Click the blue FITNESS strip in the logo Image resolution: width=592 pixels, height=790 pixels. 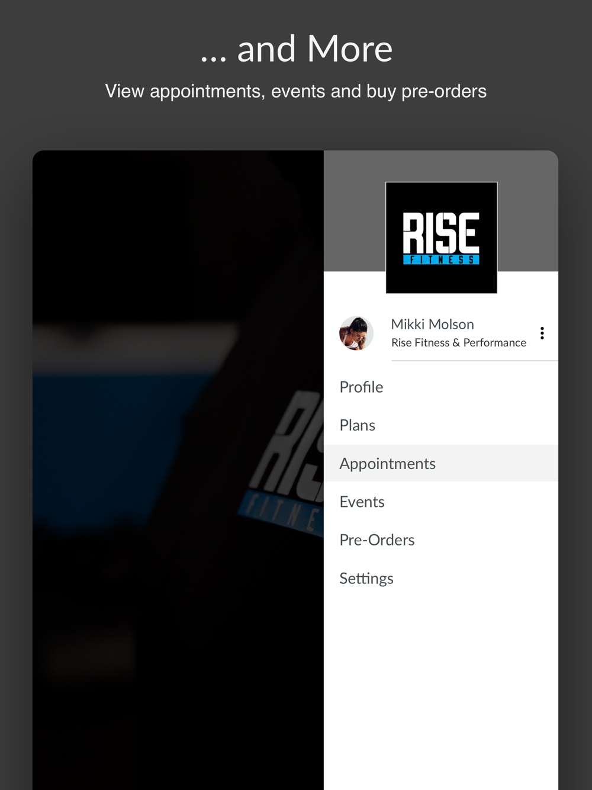tap(442, 260)
